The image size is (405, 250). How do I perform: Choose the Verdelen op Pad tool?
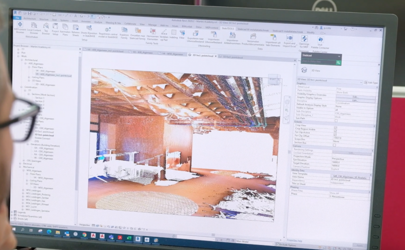point(164,35)
